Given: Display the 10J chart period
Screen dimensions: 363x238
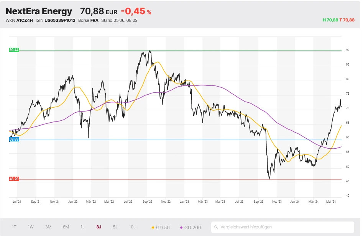Looking at the screenshot, I should tap(132, 227).
